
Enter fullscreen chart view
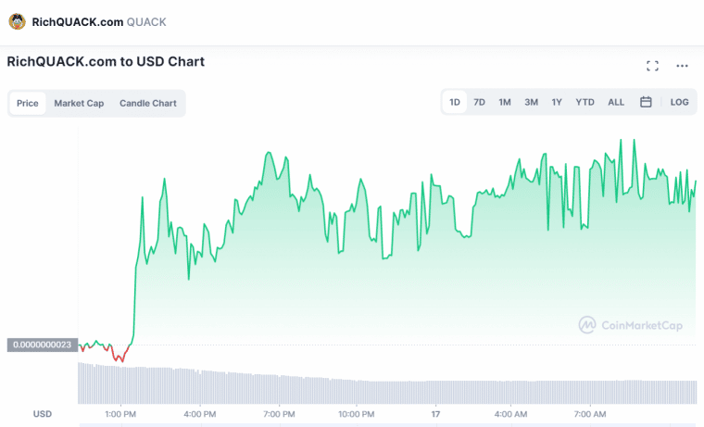(652, 66)
